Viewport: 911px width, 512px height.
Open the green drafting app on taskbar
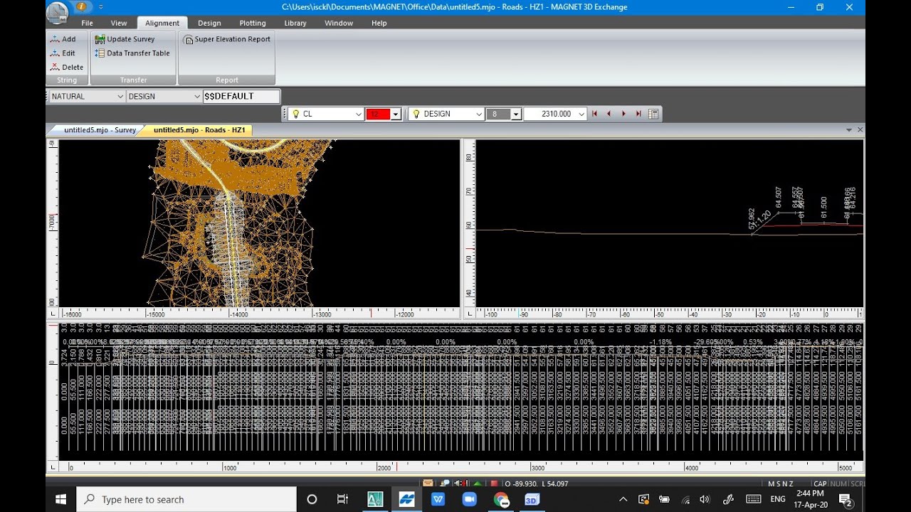click(375, 499)
